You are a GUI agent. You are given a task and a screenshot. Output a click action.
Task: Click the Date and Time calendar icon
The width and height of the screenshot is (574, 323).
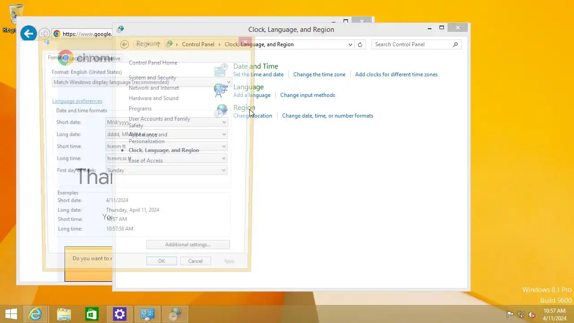(x=221, y=70)
